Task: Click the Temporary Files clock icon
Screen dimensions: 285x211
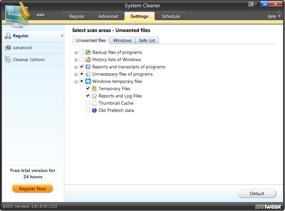Action: point(94,88)
